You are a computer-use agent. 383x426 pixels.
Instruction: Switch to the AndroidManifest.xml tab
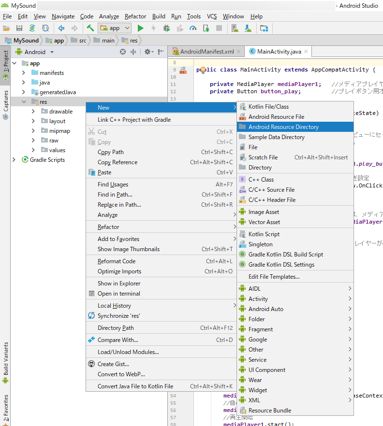207,52
